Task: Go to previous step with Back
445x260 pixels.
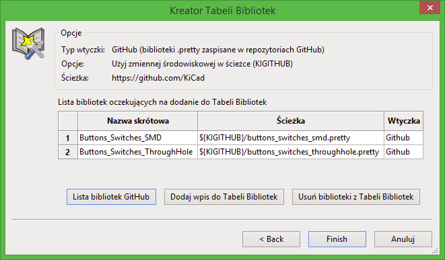Action: [271, 239]
